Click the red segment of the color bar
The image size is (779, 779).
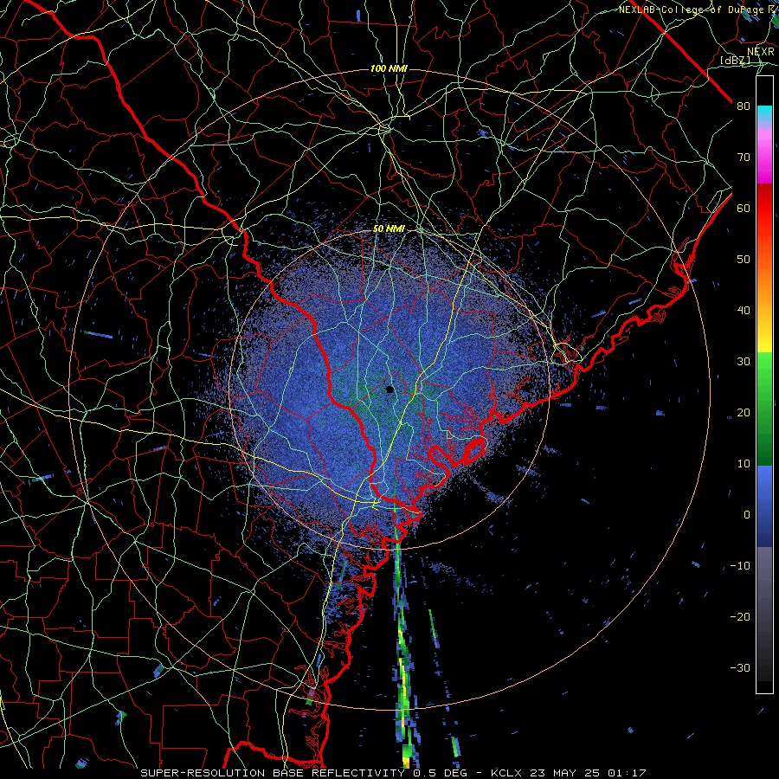(x=764, y=209)
